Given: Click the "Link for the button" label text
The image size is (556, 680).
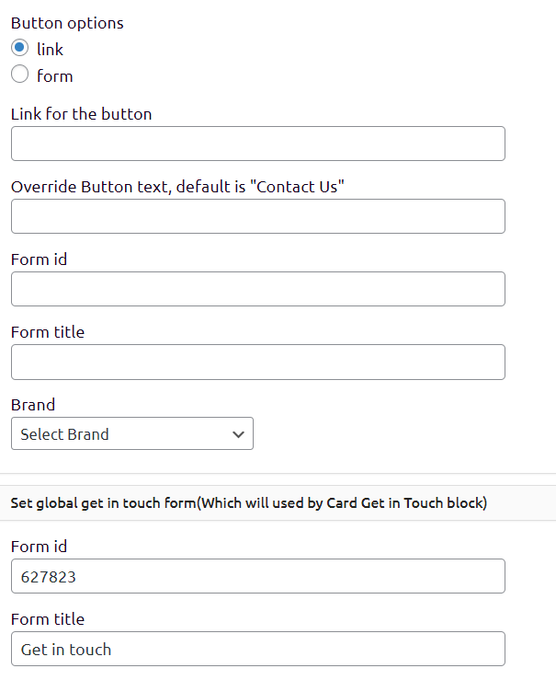Looking at the screenshot, I should [81, 114].
